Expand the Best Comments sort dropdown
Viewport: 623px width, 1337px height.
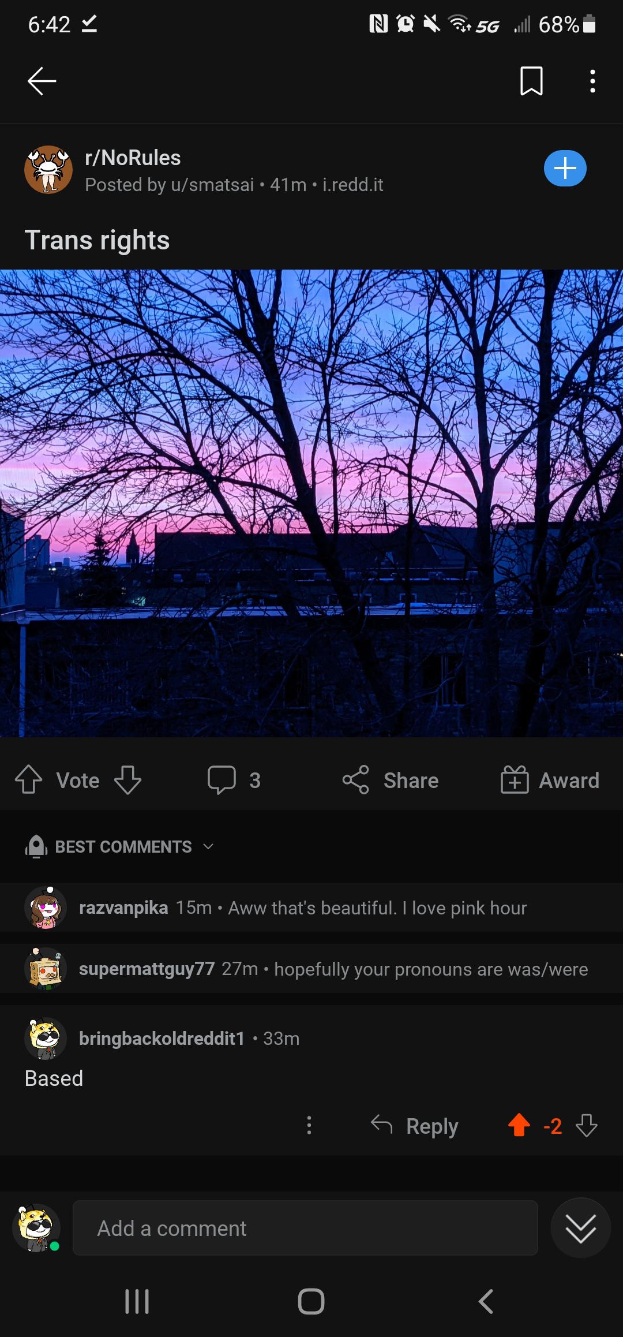point(120,846)
